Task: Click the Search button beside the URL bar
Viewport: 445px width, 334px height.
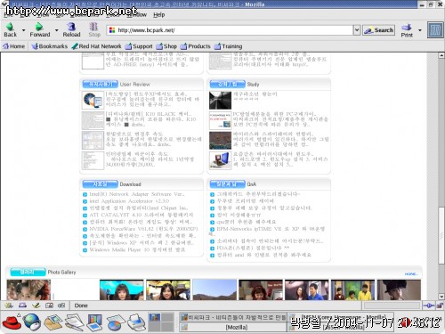Action: (x=379, y=30)
